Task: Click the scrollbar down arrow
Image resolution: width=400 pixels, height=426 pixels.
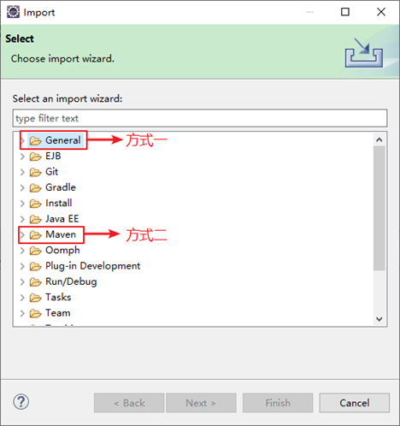Action: click(x=379, y=319)
